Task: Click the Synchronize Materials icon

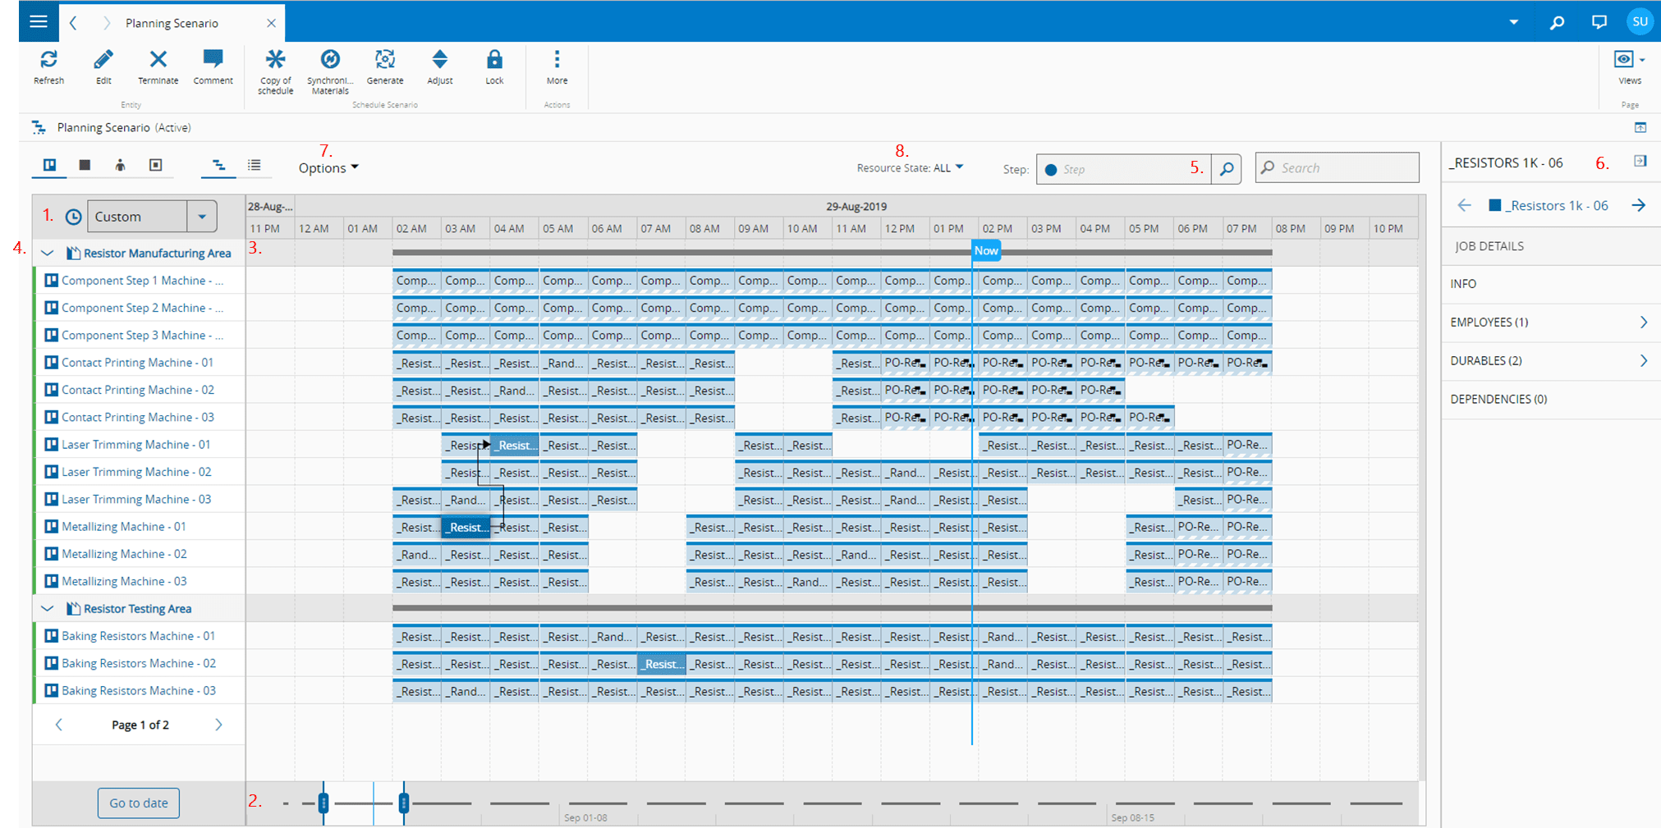Action: [x=330, y=60]
